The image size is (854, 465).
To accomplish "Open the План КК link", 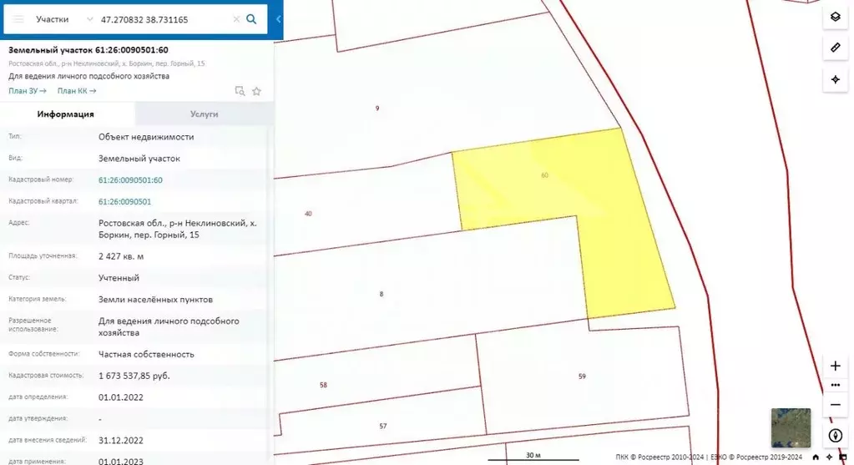I will click(x=77, y=91).
